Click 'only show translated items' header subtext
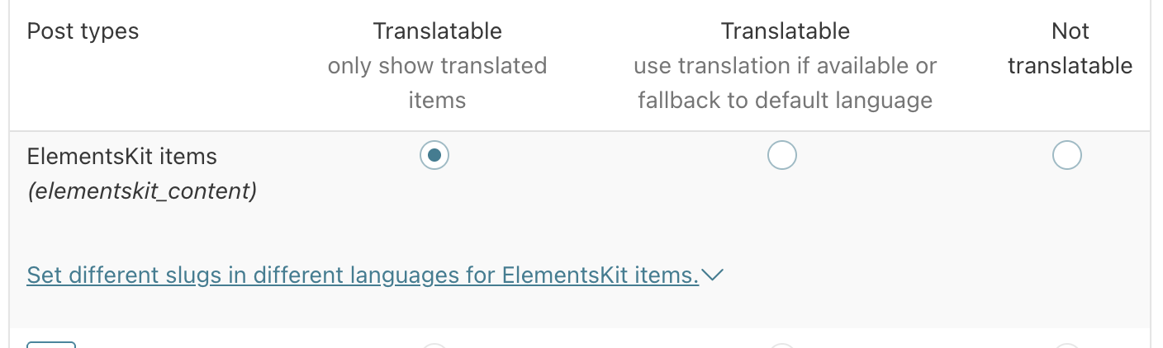Image resolution: width=1163 pixels, height=348 pixels. tap(437, 66)
